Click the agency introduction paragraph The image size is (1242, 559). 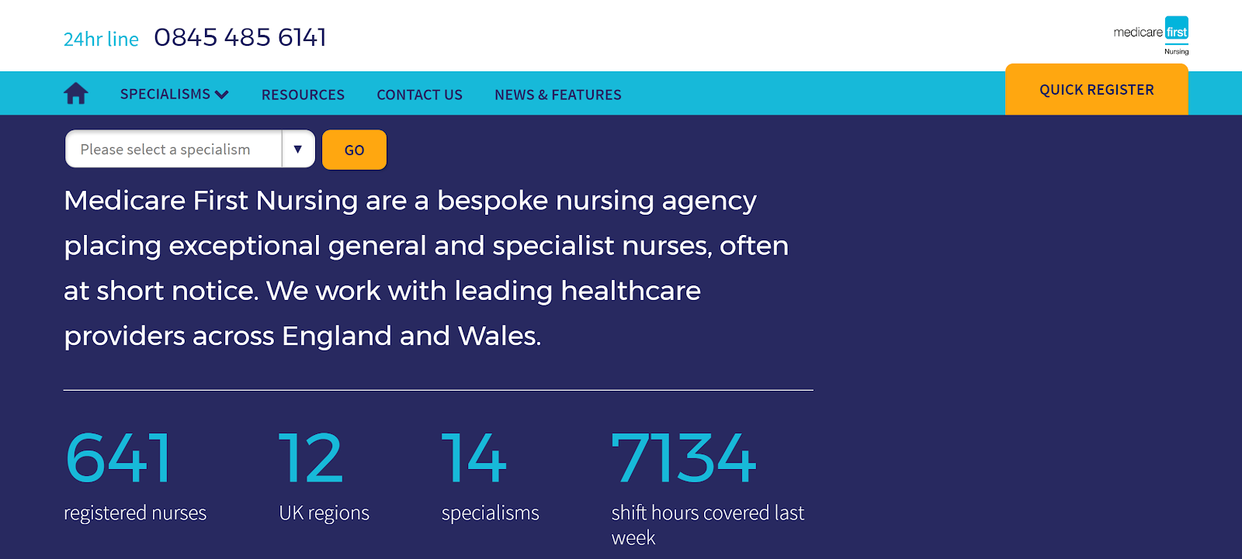coord(426,268)
